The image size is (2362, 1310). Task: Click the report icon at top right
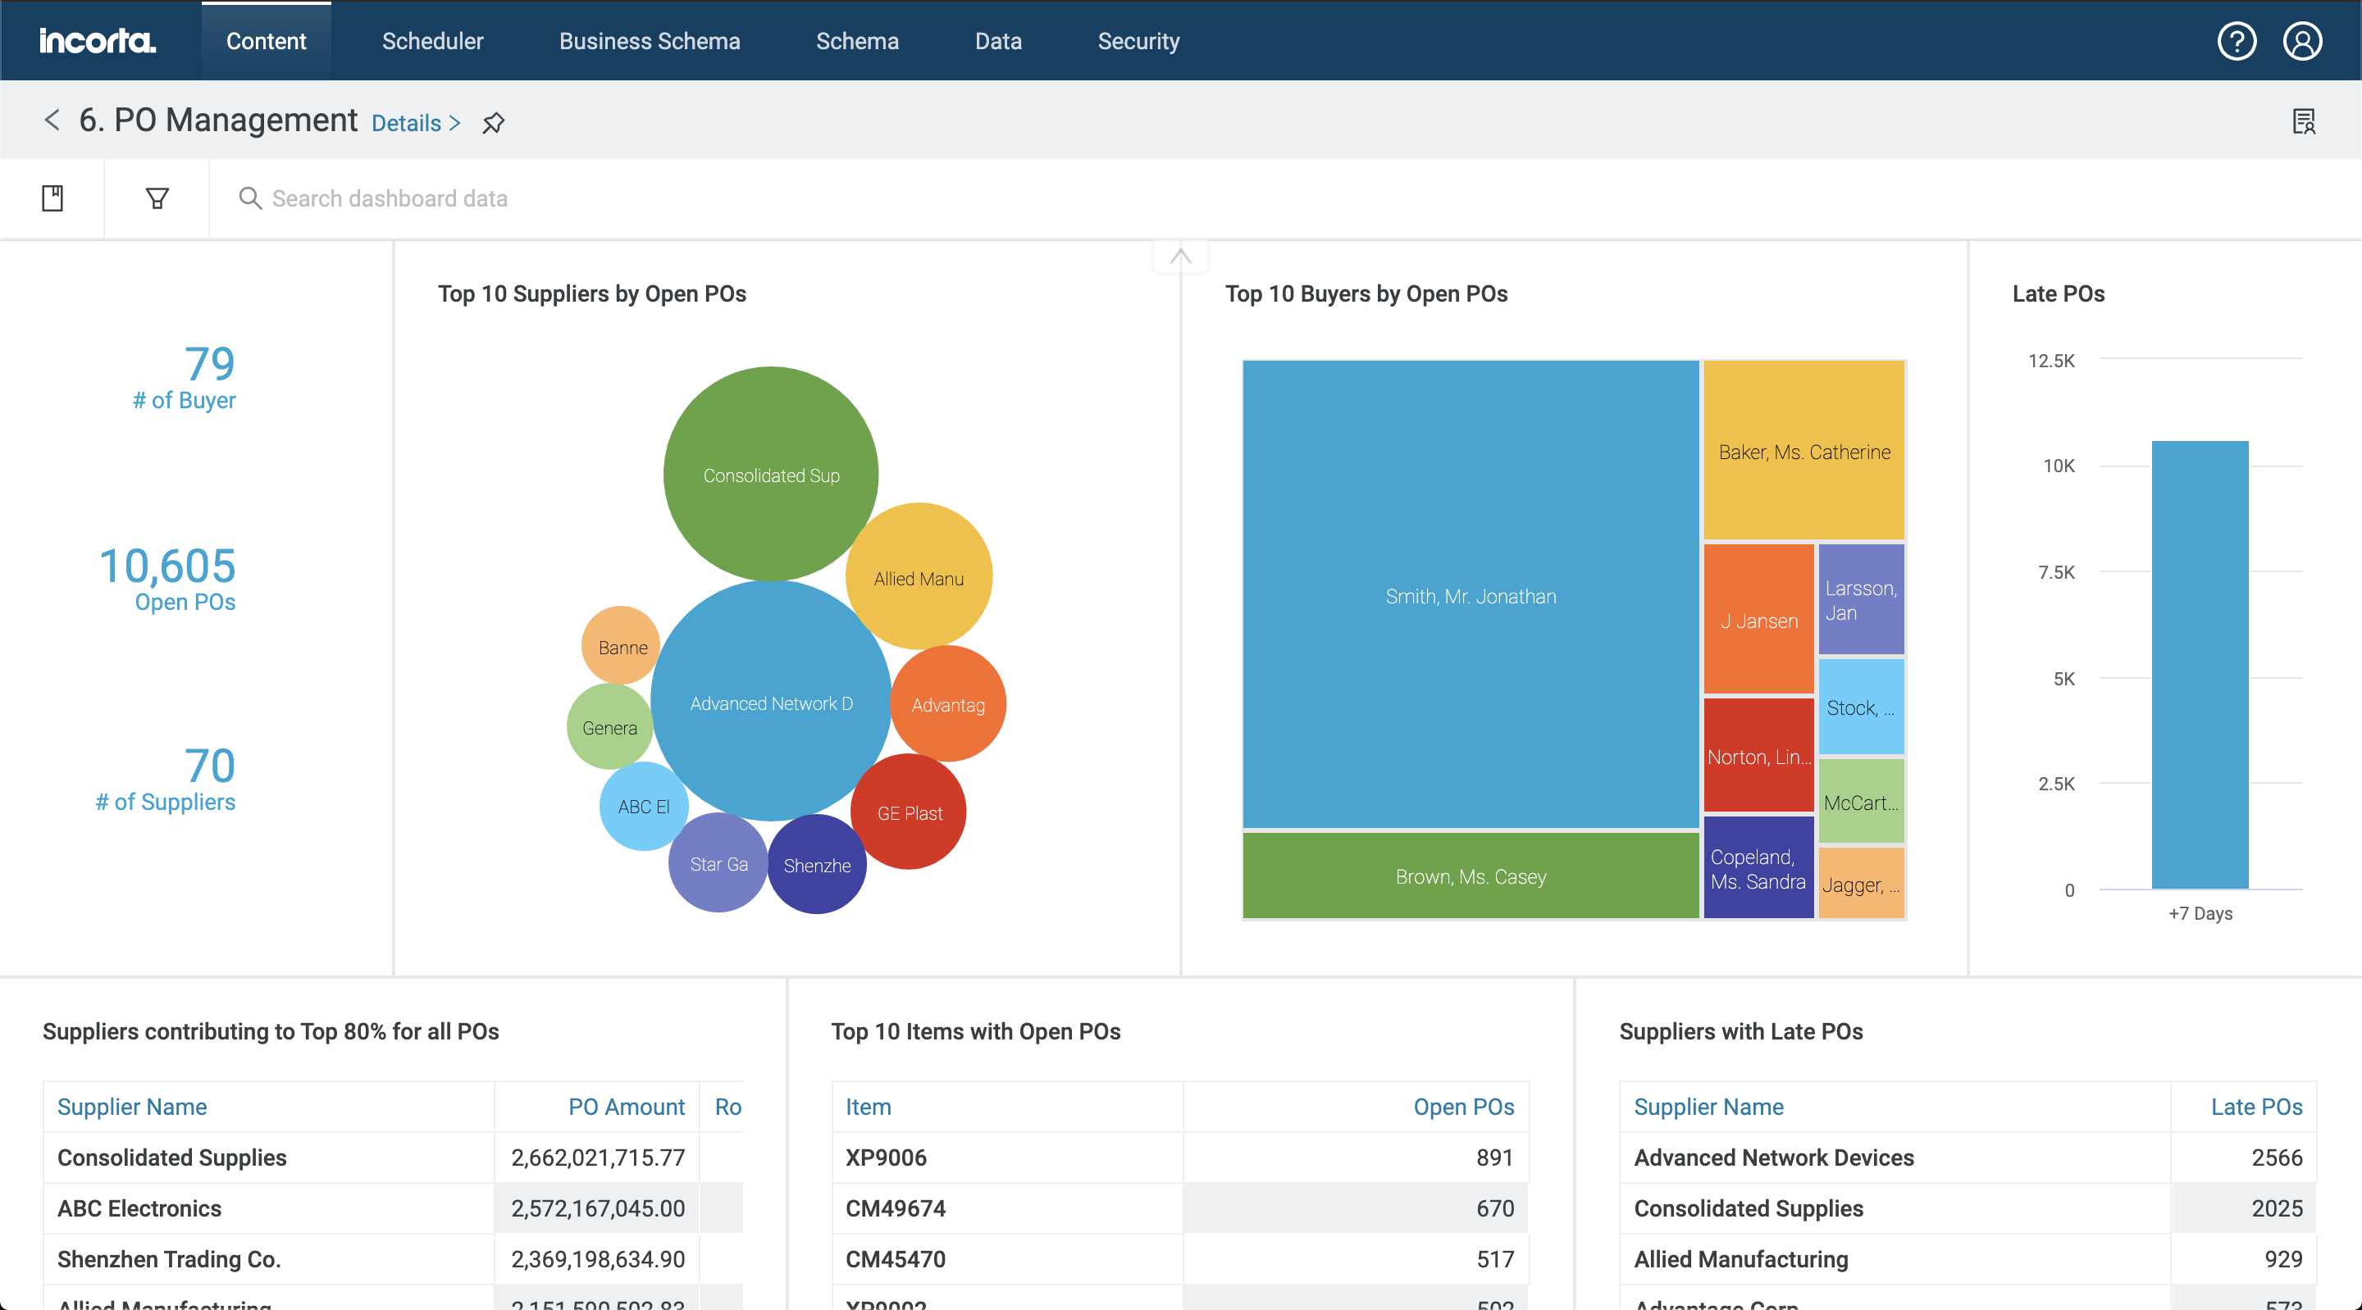[2303, 121]
